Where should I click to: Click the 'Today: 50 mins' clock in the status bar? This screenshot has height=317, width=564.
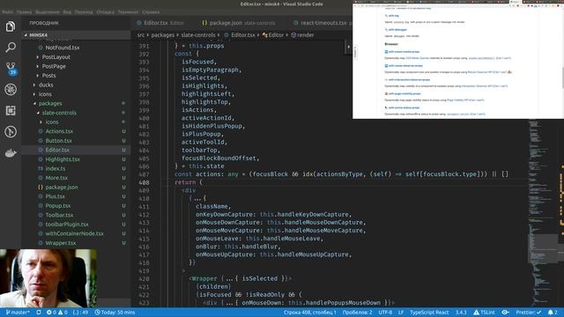115,313
